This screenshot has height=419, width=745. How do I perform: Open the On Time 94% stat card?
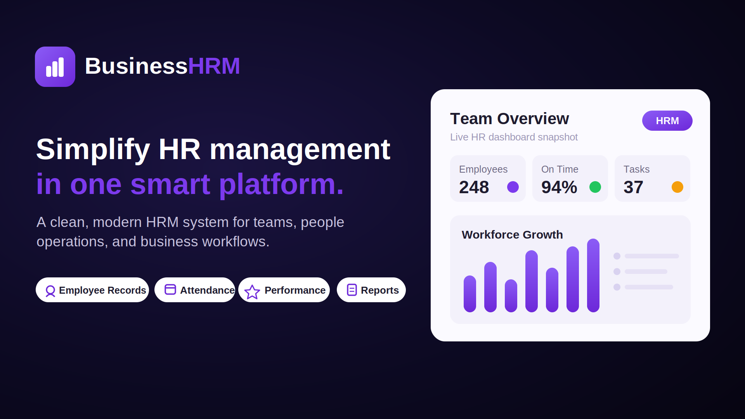[570, 178]
